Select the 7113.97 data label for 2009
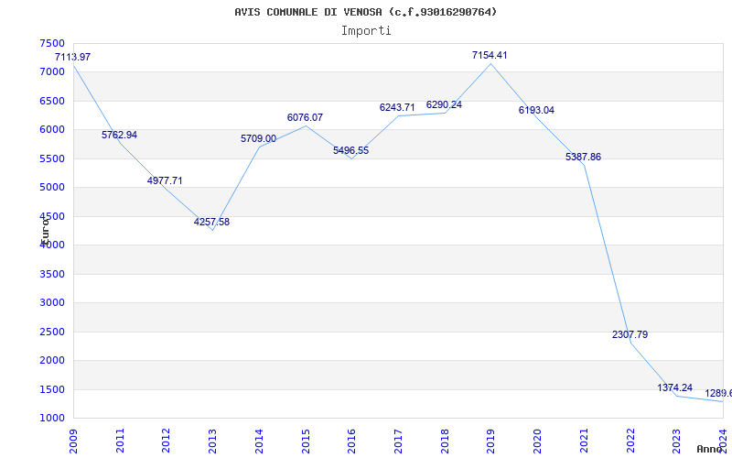The height and width of the screenshot is (458, 732). [72, 58]
